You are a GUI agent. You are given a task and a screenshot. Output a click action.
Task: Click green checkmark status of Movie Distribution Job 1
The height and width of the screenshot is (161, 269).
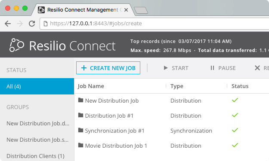point(235,145)
